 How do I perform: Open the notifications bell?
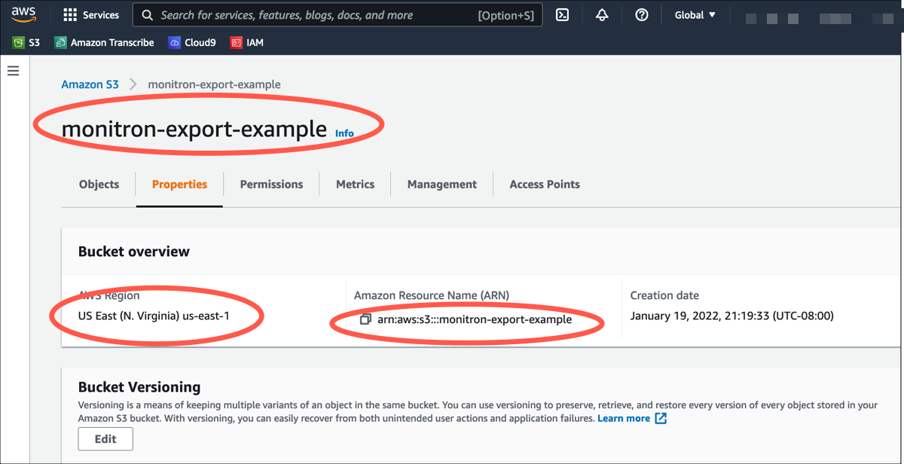click(602, 14)
